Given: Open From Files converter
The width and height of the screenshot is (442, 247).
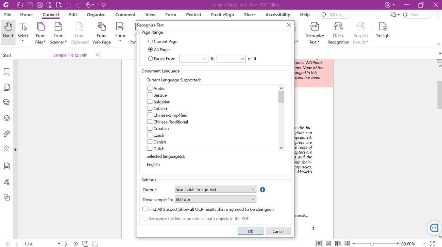Looking at the screenshot, I should tap(40, 32).
